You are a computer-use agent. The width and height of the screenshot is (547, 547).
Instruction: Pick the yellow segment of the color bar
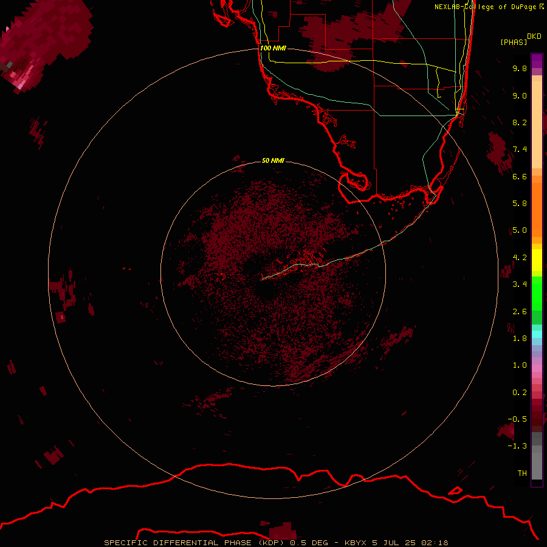(x=537, y=260)
